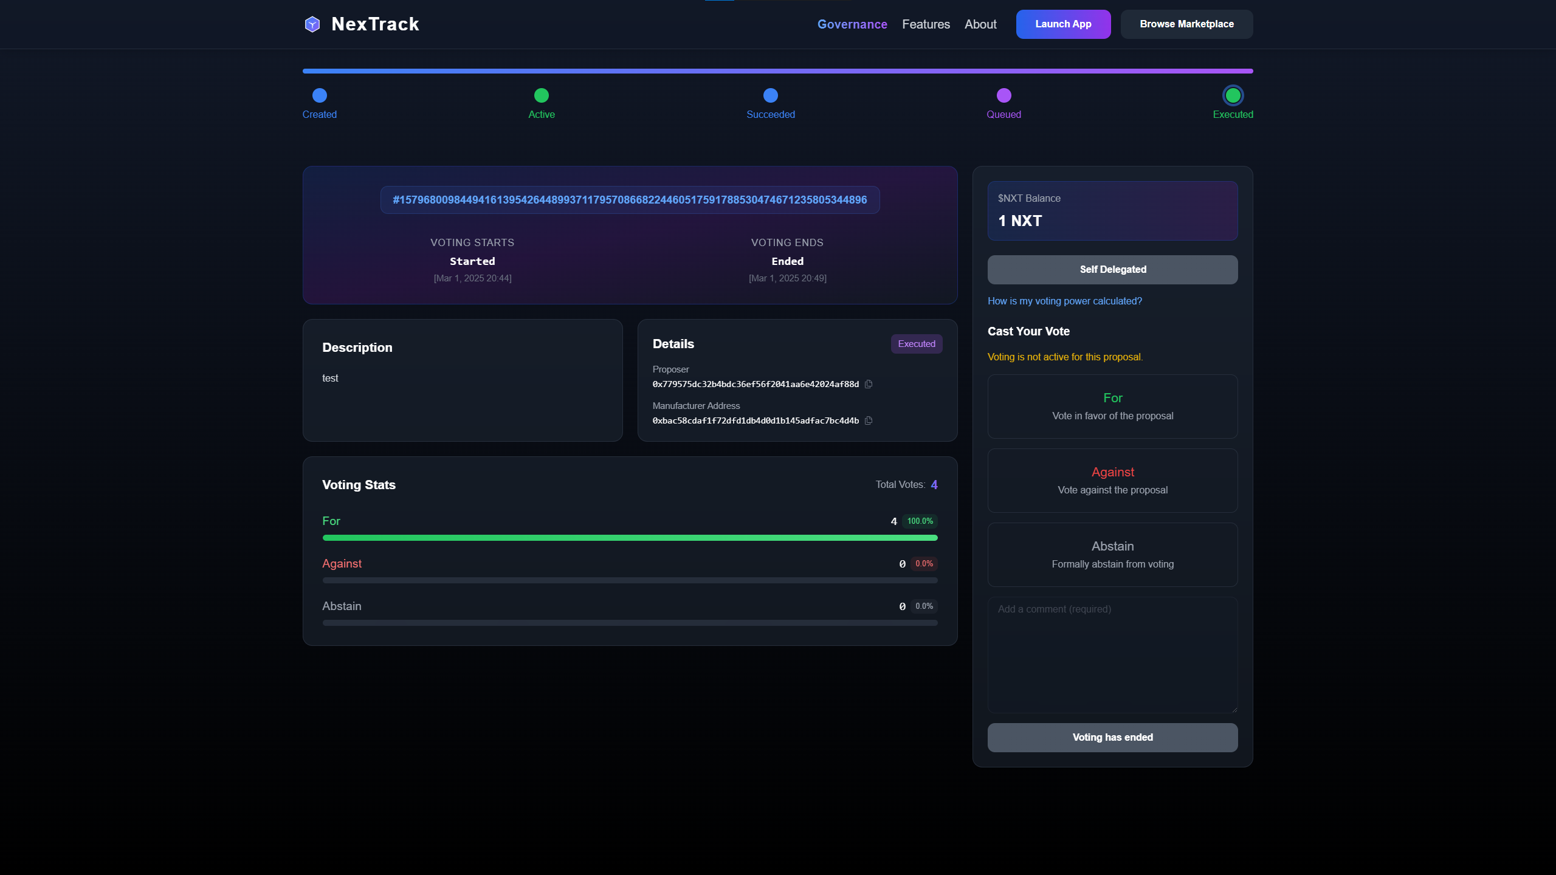This screenshot has width=1556, height=875.
Task: Select the Against vote option
Action: pos(1112,480)
